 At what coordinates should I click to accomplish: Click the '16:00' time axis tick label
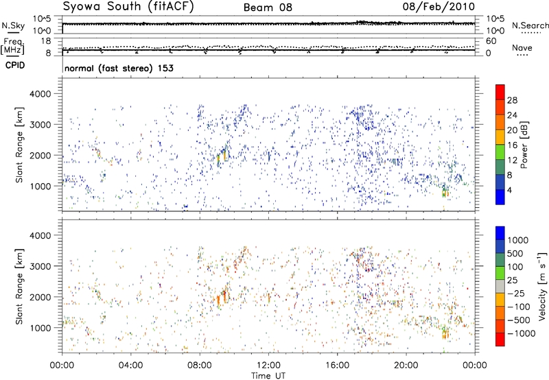point(337,366)
